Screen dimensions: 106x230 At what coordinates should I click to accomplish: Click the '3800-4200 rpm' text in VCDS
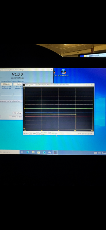6,89
